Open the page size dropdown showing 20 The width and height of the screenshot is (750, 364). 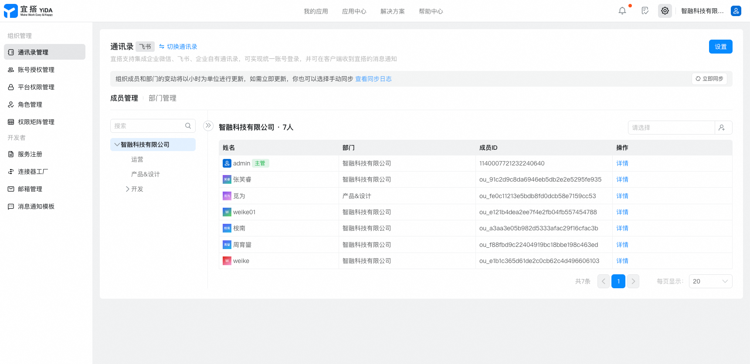(x=710, y=281)
